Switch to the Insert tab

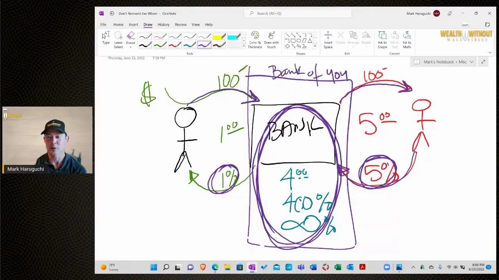pos(133,24)
